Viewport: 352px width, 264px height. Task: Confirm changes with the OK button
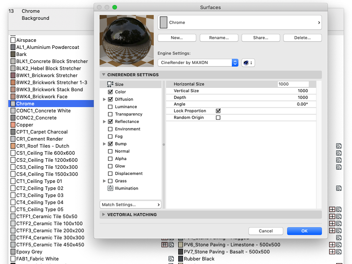tap(304, 231)
